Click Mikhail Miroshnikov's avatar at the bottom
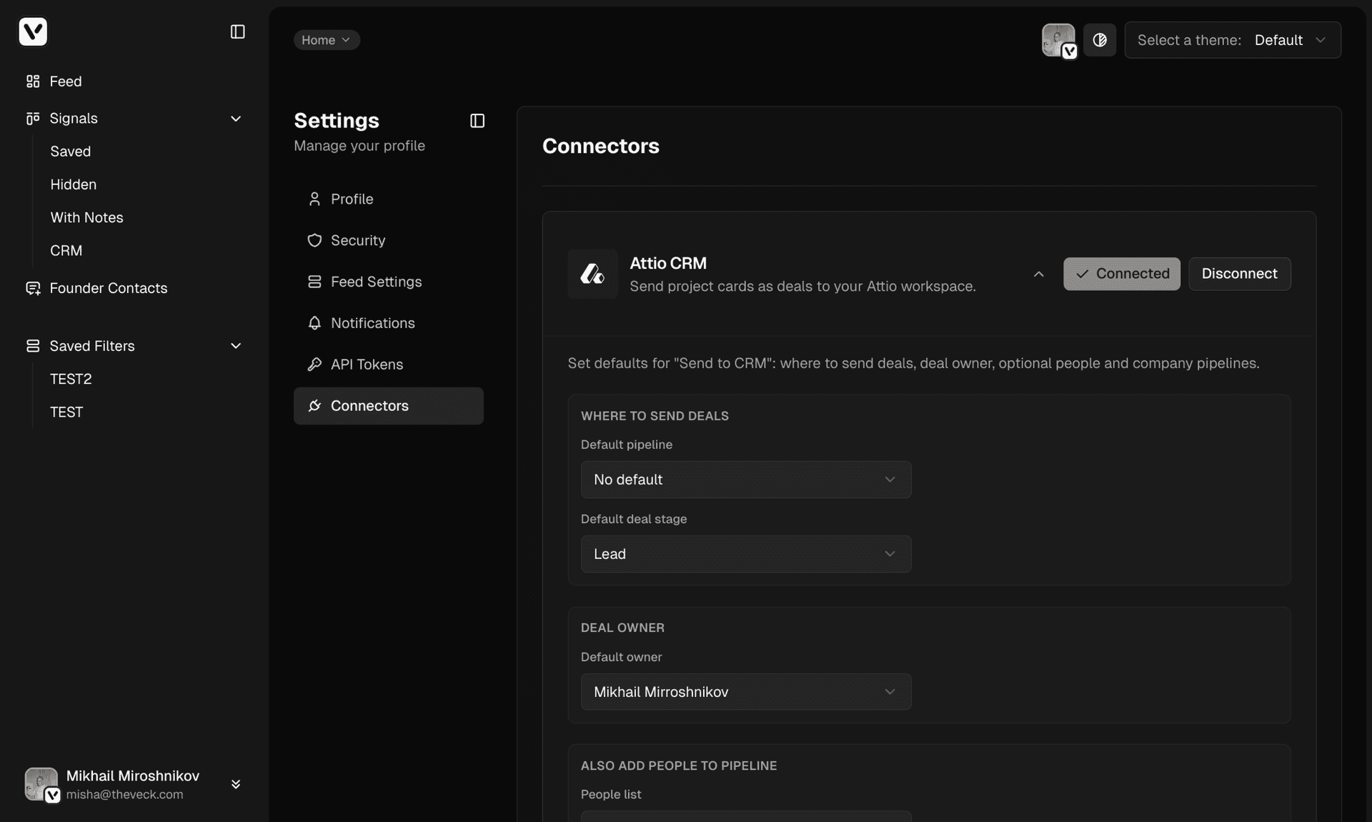The height and width of the screenshot is (822, 1372). click(x=41, y=783)
